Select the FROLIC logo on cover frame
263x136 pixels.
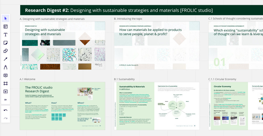pyautogui.click(x=98, y=65)
